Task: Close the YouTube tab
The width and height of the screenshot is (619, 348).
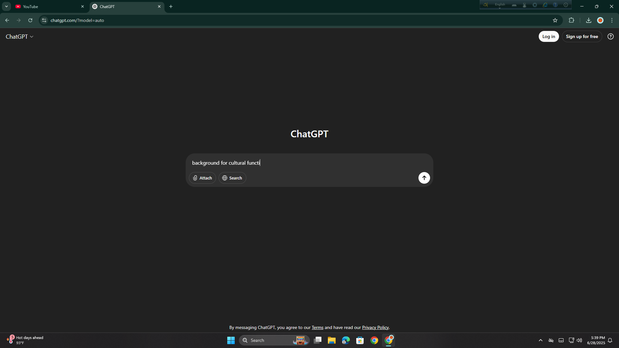Action: 83,6
